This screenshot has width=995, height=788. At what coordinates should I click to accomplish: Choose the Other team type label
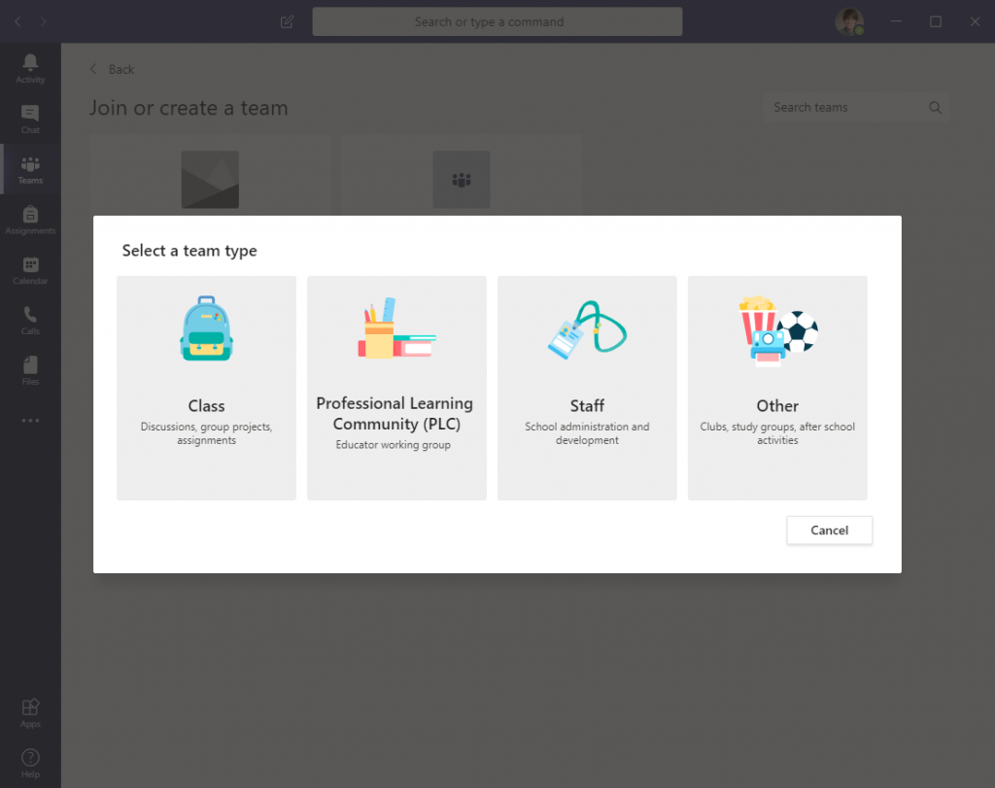(x=777, y=406)
